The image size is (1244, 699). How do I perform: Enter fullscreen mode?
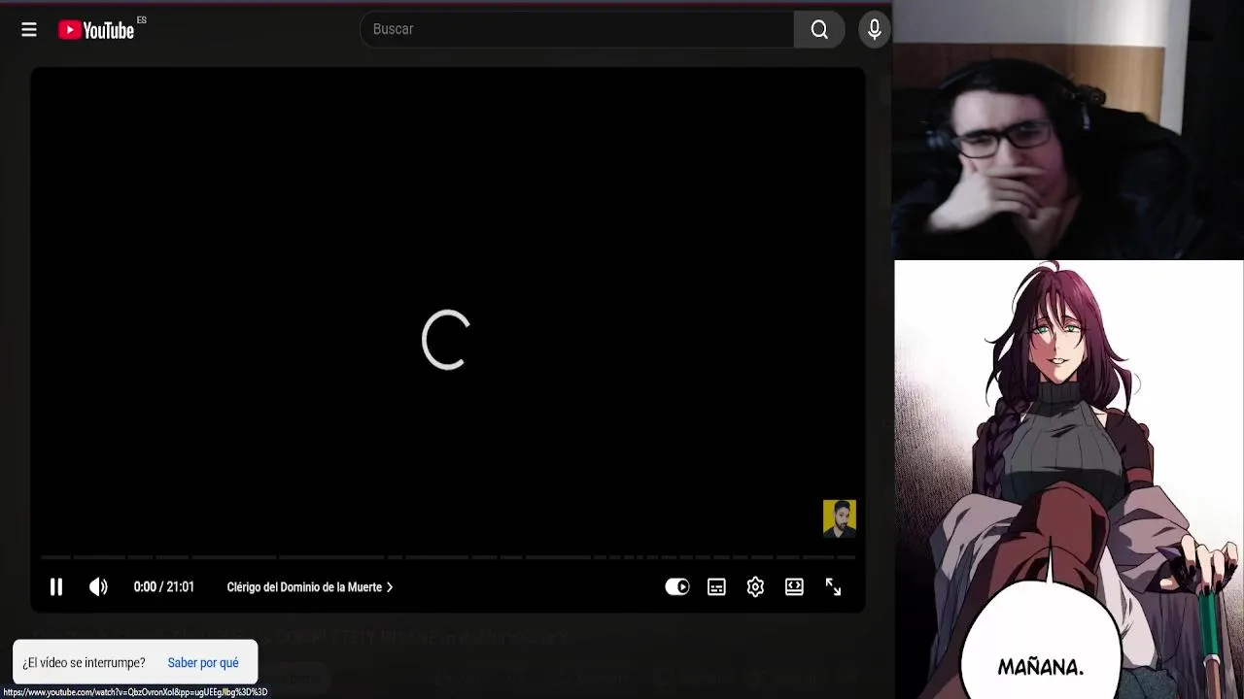(x=833, y=586)
